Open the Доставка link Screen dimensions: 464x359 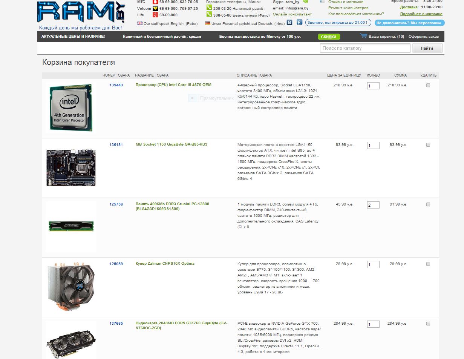pyautogui.click(x=409, y=7)
